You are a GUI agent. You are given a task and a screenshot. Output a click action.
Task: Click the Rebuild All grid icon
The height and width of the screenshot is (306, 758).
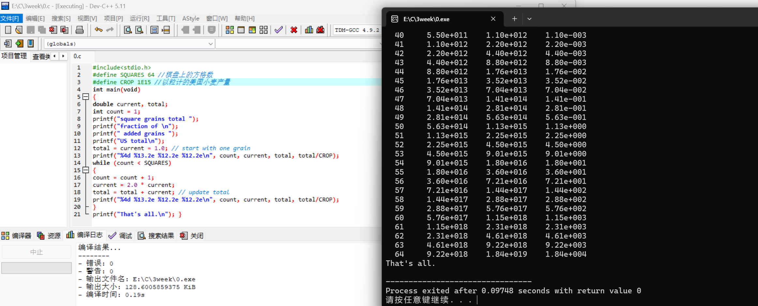(264, 30)
